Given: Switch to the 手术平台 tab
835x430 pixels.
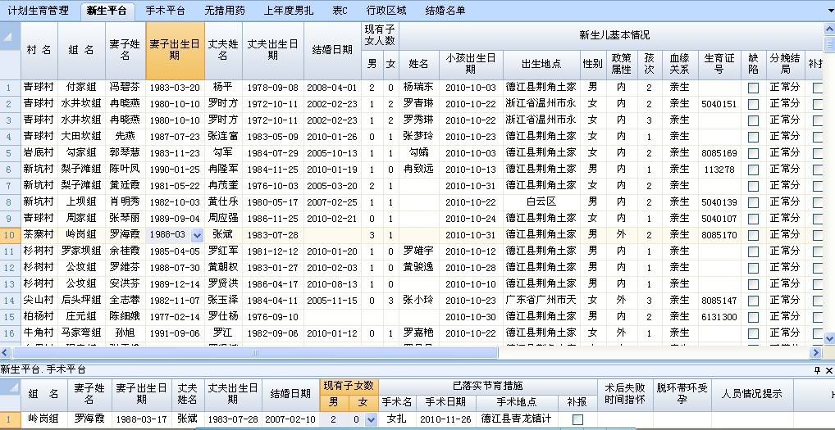Looking at the screenshot, I should tap(165, 11).
